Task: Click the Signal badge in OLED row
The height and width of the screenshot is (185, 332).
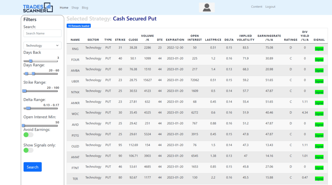Action: coord(319,146)
